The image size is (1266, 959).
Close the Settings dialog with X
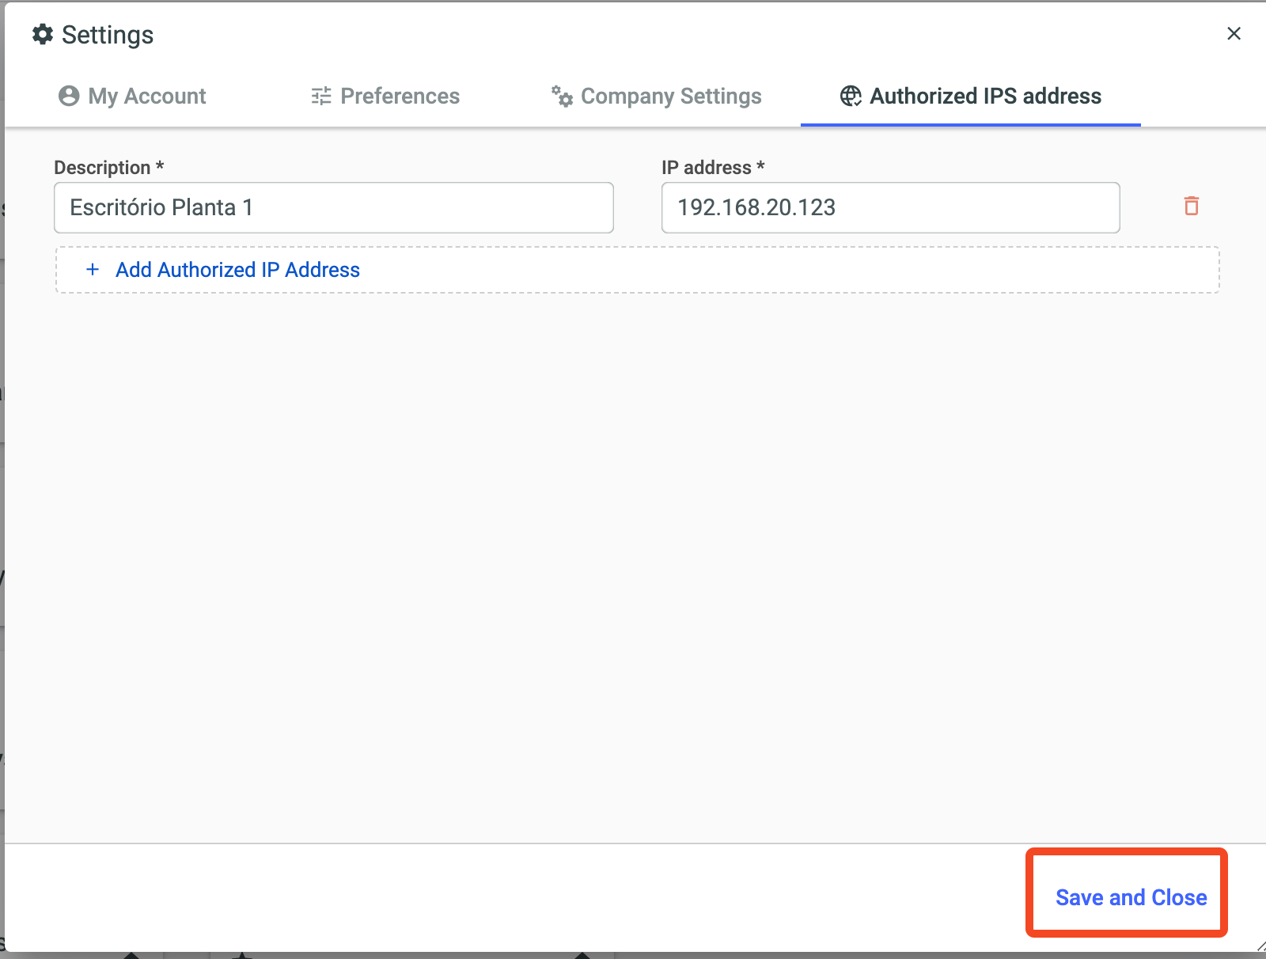coord(1234,33)
